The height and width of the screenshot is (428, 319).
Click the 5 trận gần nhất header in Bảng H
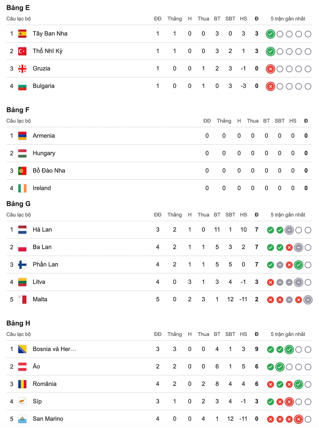coord(288,334)
